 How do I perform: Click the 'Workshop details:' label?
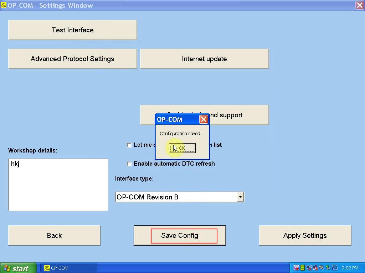33,150
